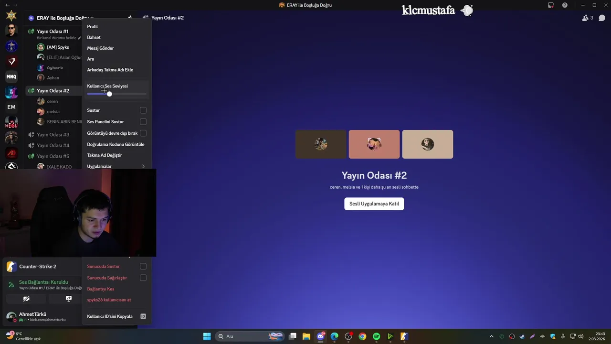Open the weather widget showing 5°C
The image size is (611, 344).
tap(23, 336)
